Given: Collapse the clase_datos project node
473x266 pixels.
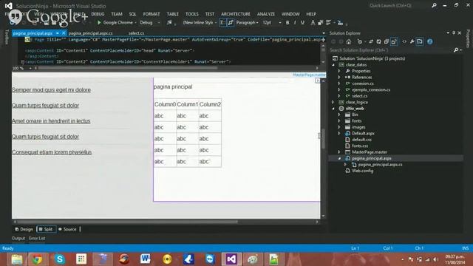Looking at the screenshot, I should pos(333,65).
